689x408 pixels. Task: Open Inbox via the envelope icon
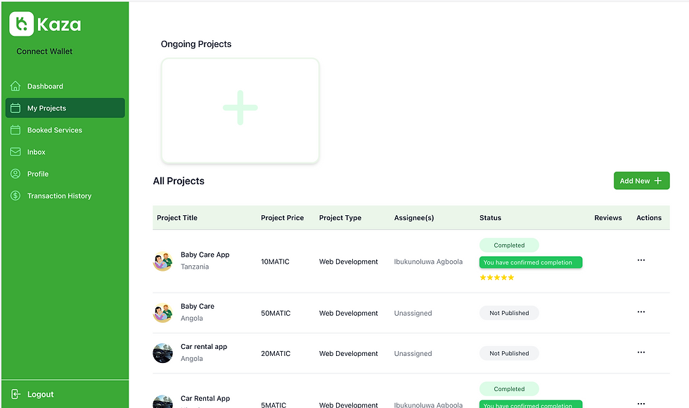pos(15,152)
